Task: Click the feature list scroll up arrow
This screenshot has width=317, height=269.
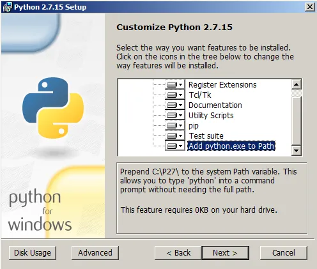Action: click(x=296, y=84)
